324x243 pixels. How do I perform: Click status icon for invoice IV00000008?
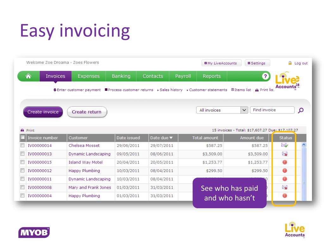[x=284, y=187]
